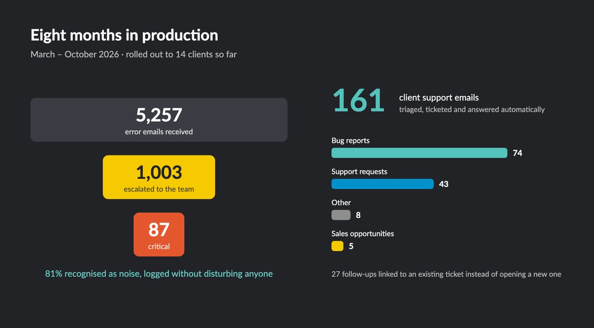This screenshot has width=594, height=328.
Task: Click the 'Support requests' label
Action: (x=359, y=171)
